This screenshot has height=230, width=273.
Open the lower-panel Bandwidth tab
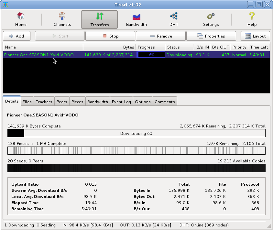pyautogui.click(x=98, y=102)
